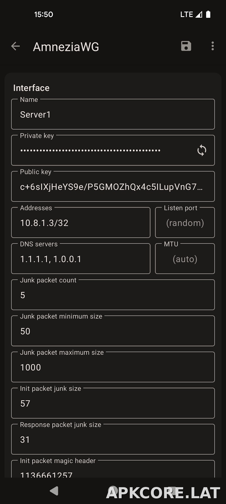Tap the Android back navigation triangle
This screenshot has height=504, width=226.
54,491
